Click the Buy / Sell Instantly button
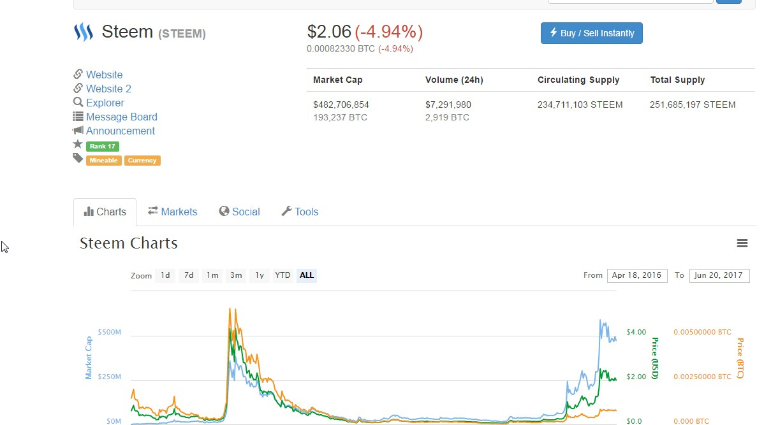This screenshot has width=764, height=425. click(x=592, y=33)
